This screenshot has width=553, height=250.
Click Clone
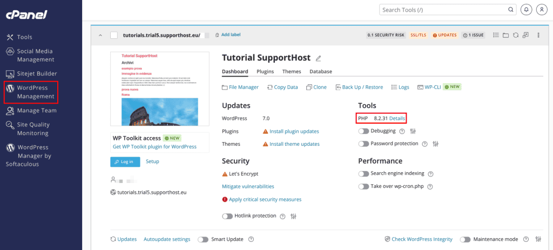point(316,87)
